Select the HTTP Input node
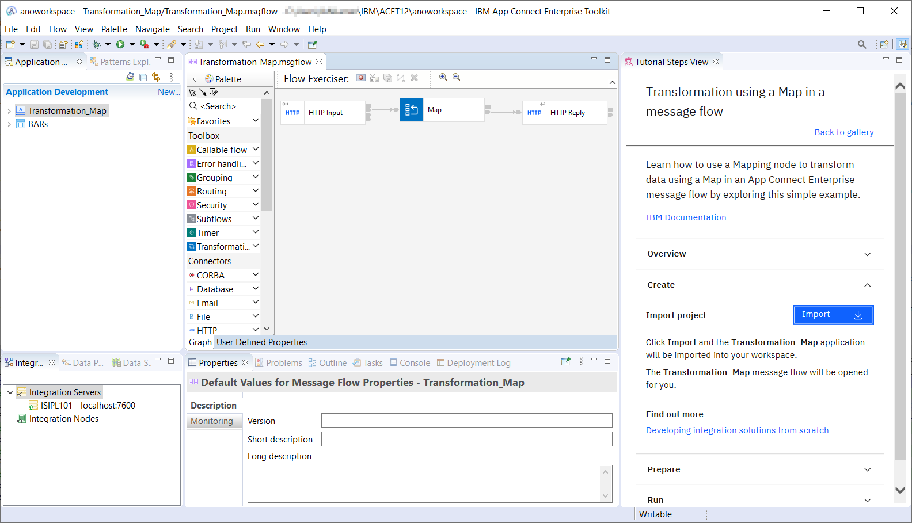 [x=324, y=113]
